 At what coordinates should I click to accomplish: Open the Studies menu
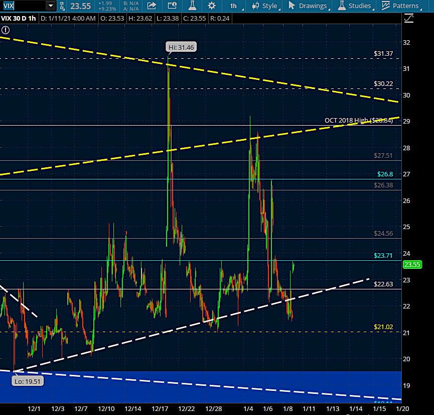pyautogui.click(x=355, y=6)
